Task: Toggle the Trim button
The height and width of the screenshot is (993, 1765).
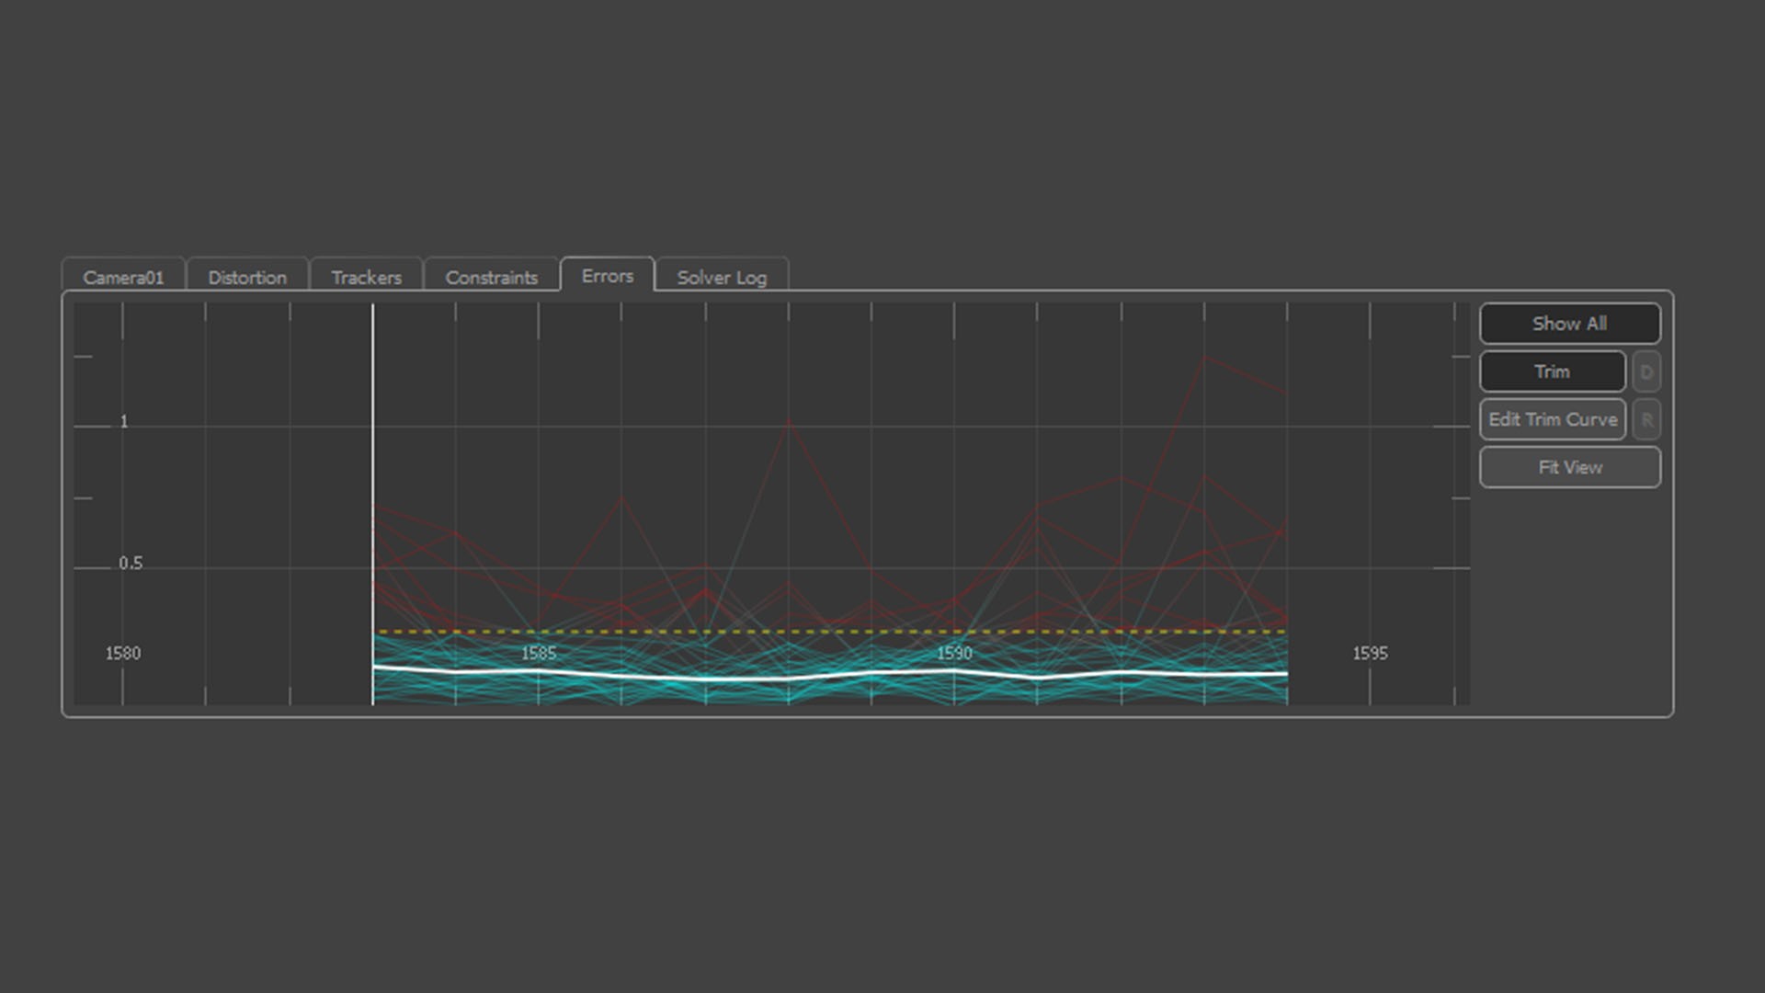Action: click(x=1552, y=371)
